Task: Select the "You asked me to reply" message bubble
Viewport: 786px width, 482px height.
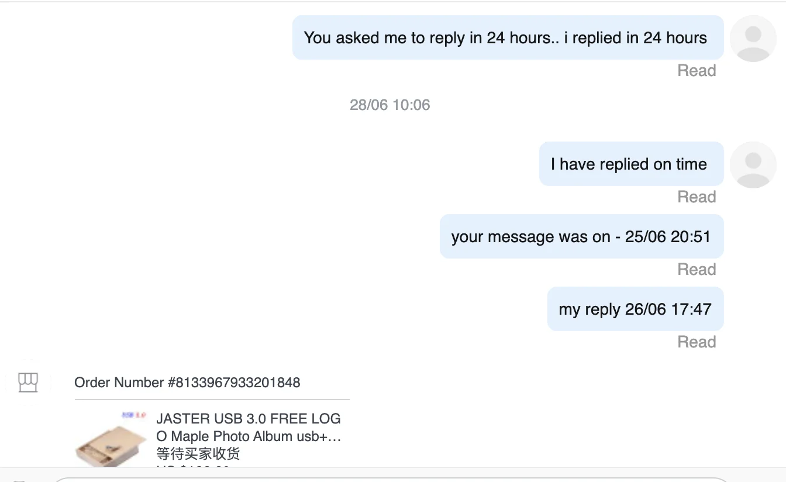Action: click(x=508, y=38)
